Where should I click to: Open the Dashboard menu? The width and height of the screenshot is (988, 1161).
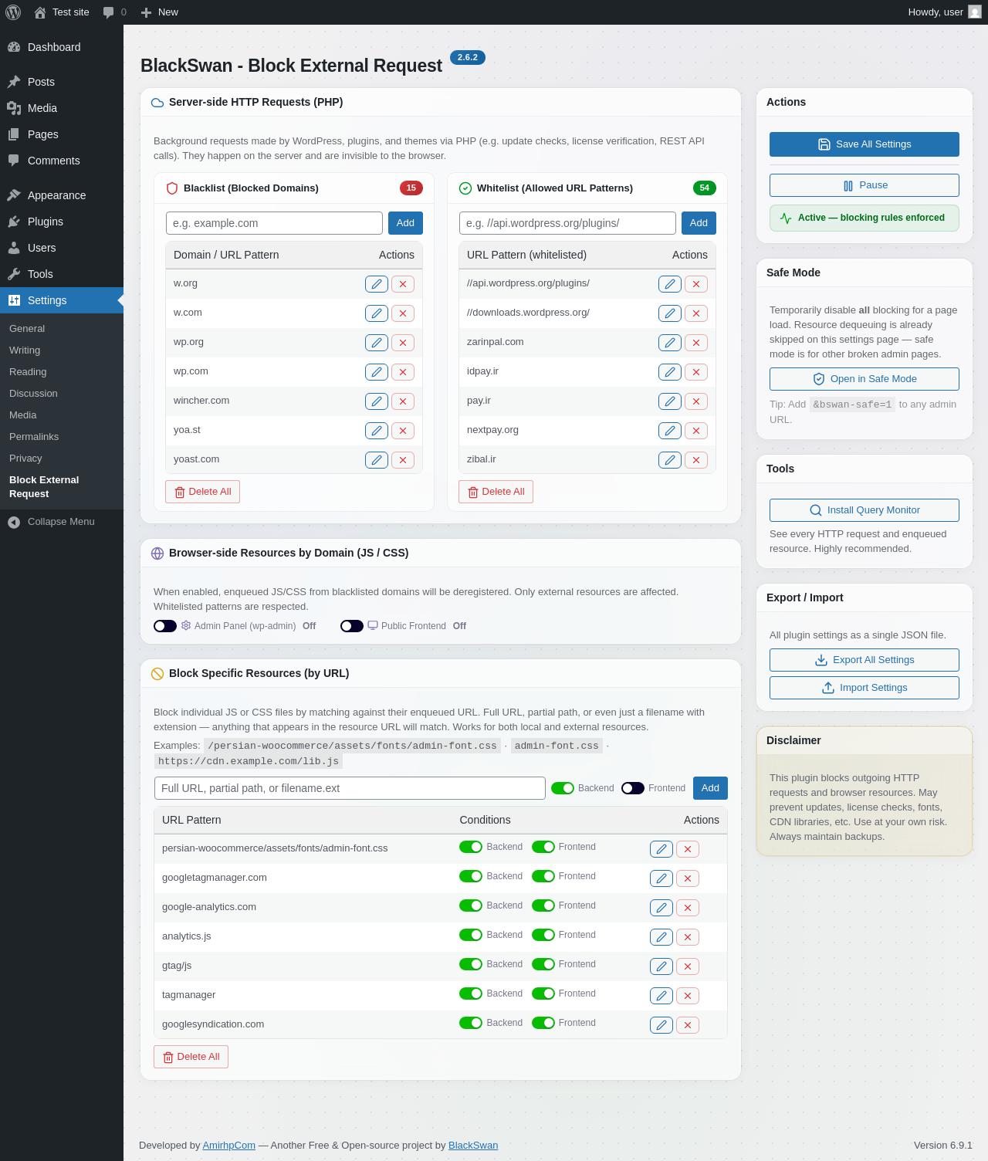(x=62, y=47)
